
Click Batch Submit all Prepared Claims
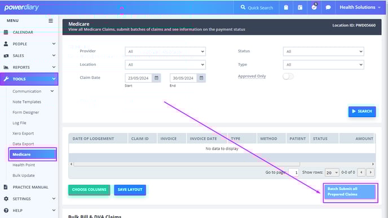[350, 192]
